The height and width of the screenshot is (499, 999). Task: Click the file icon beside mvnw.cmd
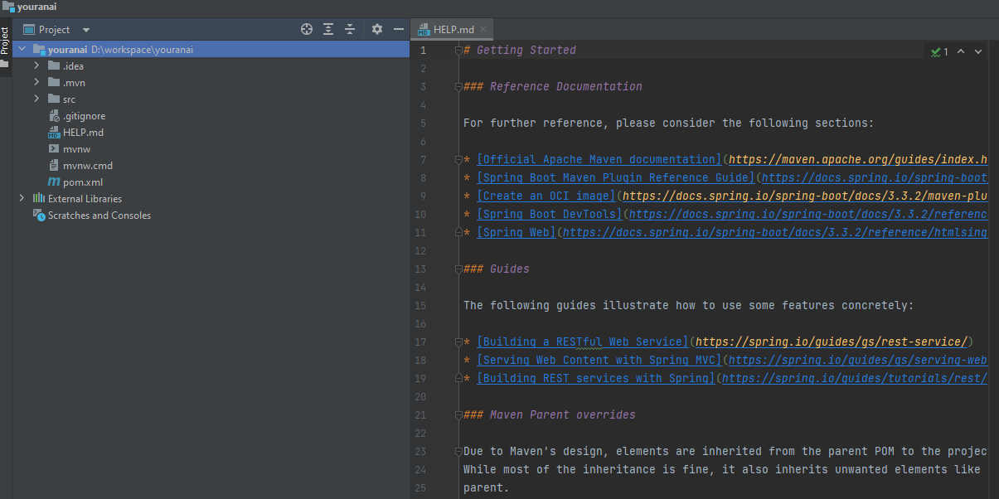tap(54, 166)
